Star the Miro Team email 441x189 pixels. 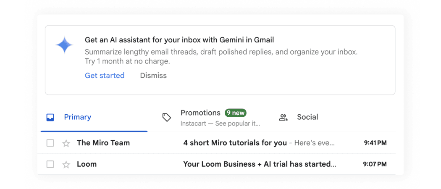[x=66, y=143]
